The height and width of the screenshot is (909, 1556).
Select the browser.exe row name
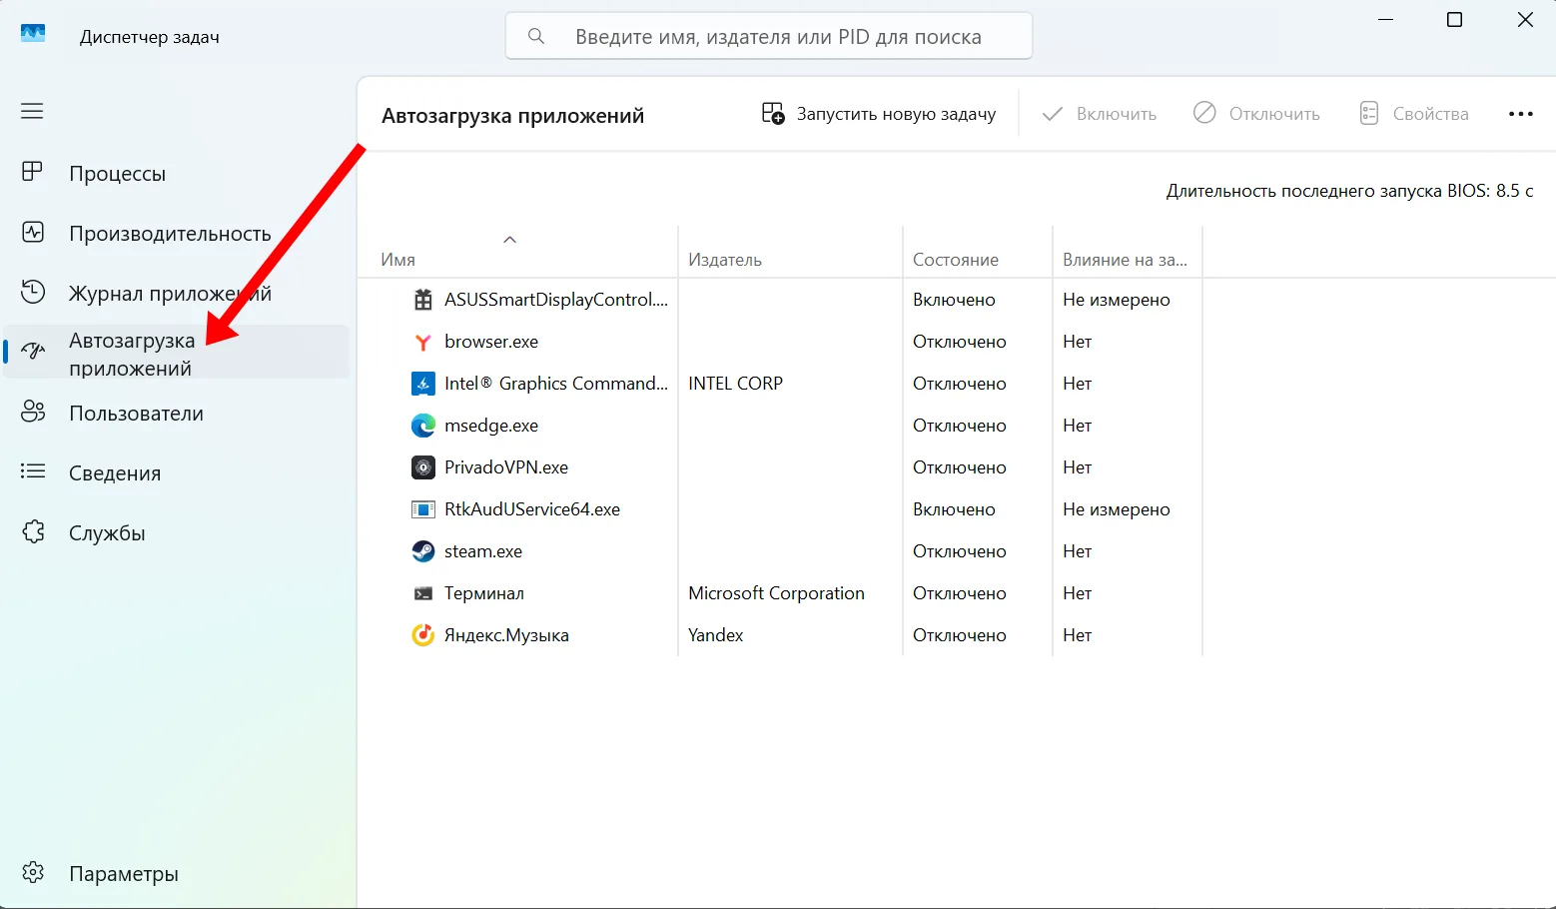coord(491,342)
